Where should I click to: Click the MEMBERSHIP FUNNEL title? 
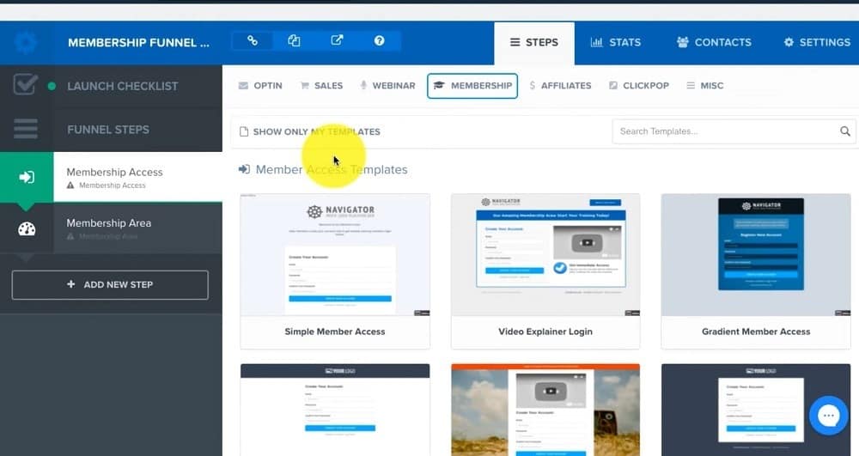coord(138,43)
